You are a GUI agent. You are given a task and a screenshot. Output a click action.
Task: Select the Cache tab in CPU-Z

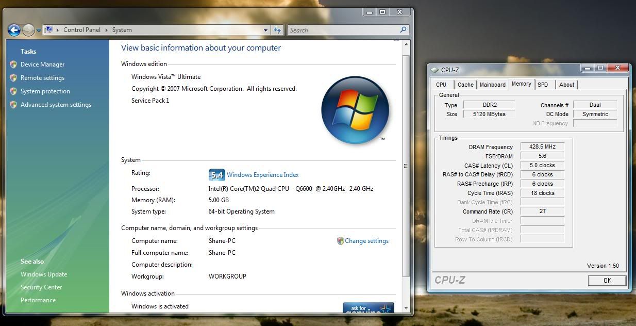pos(465,85)
